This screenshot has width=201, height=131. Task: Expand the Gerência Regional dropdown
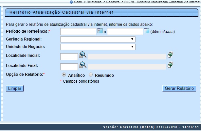98,39
